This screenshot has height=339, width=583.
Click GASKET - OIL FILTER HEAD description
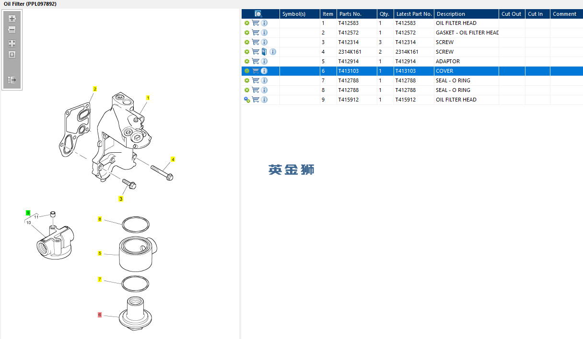coord(467,33)
